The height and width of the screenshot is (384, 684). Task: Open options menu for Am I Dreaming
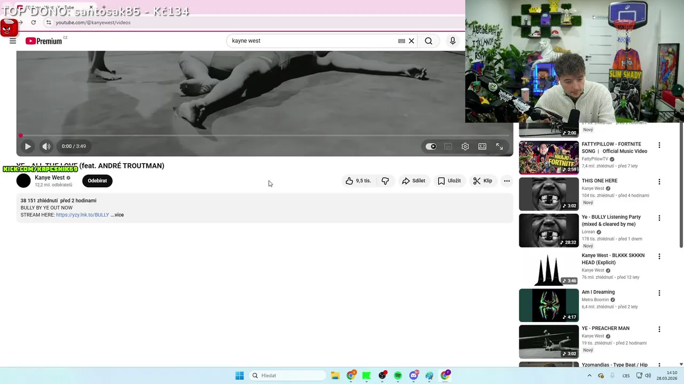point(659,293)
